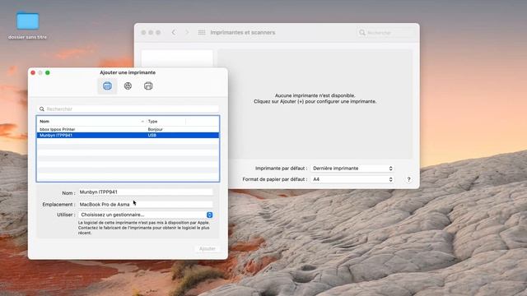
Task: Click the Bonjour type cell
Action: 156,129
